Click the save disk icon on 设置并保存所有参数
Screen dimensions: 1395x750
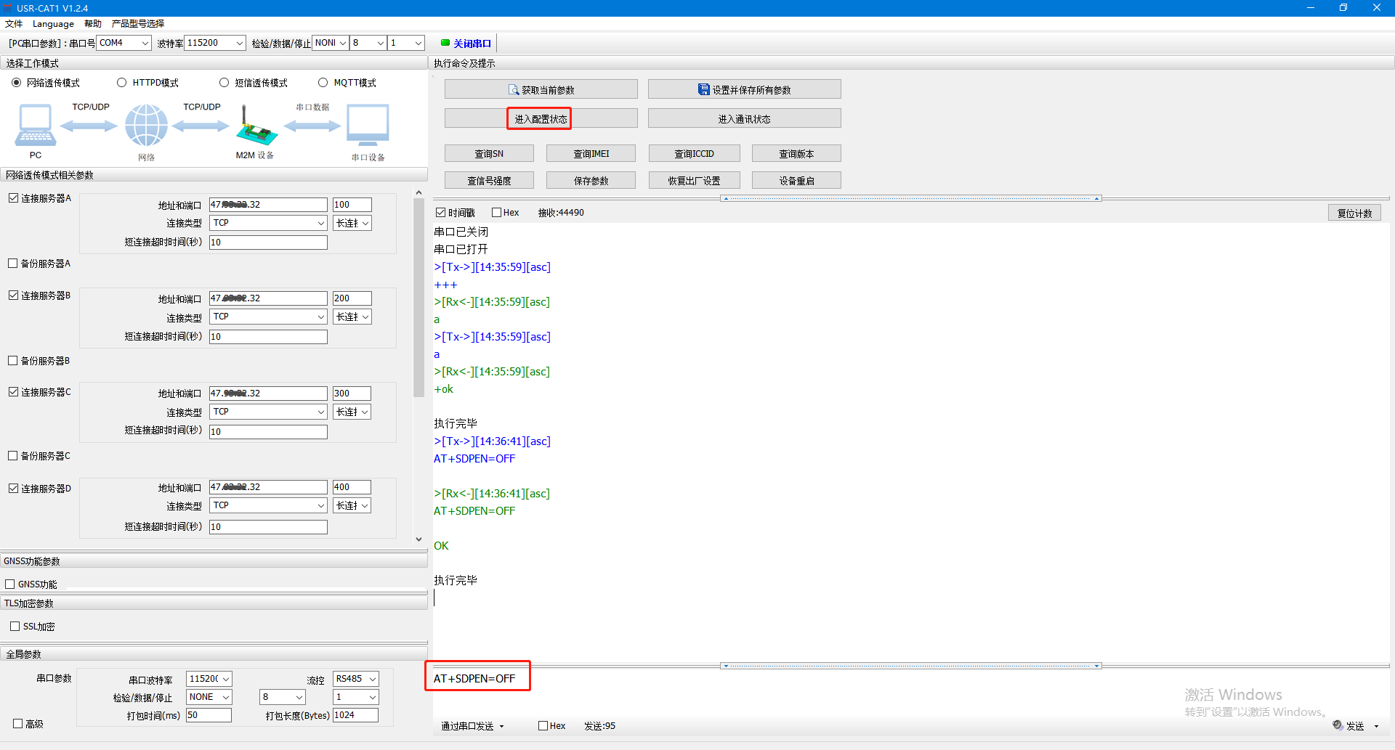(703, 89)
